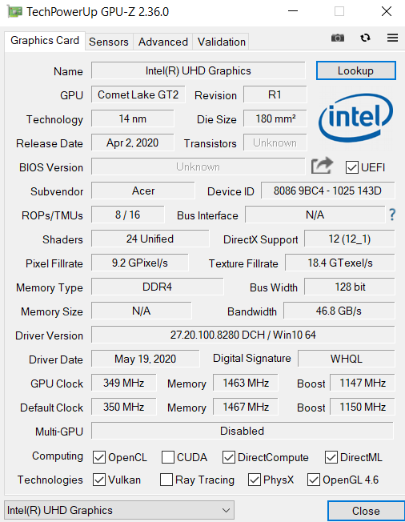The image size is (405, 522).
Task: Enable the CUDA checkbox
Action: [168, 457]
